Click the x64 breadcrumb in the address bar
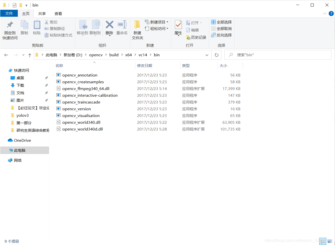Viewport: 335px width, 245px height. coord(129,55)
